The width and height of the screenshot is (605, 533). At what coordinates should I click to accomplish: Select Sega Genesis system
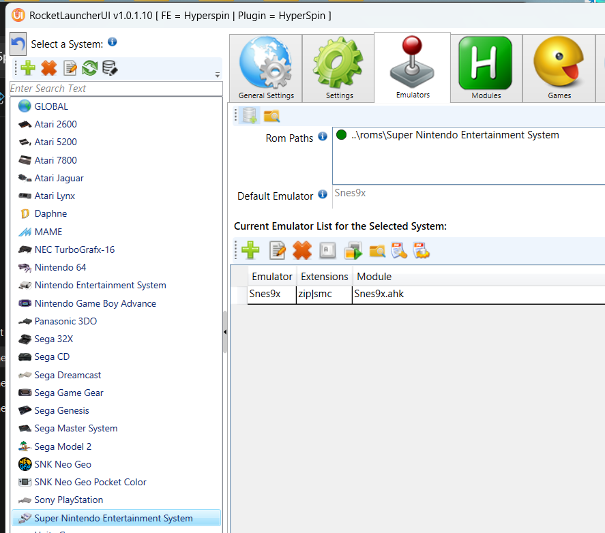(x=116, y=410)
